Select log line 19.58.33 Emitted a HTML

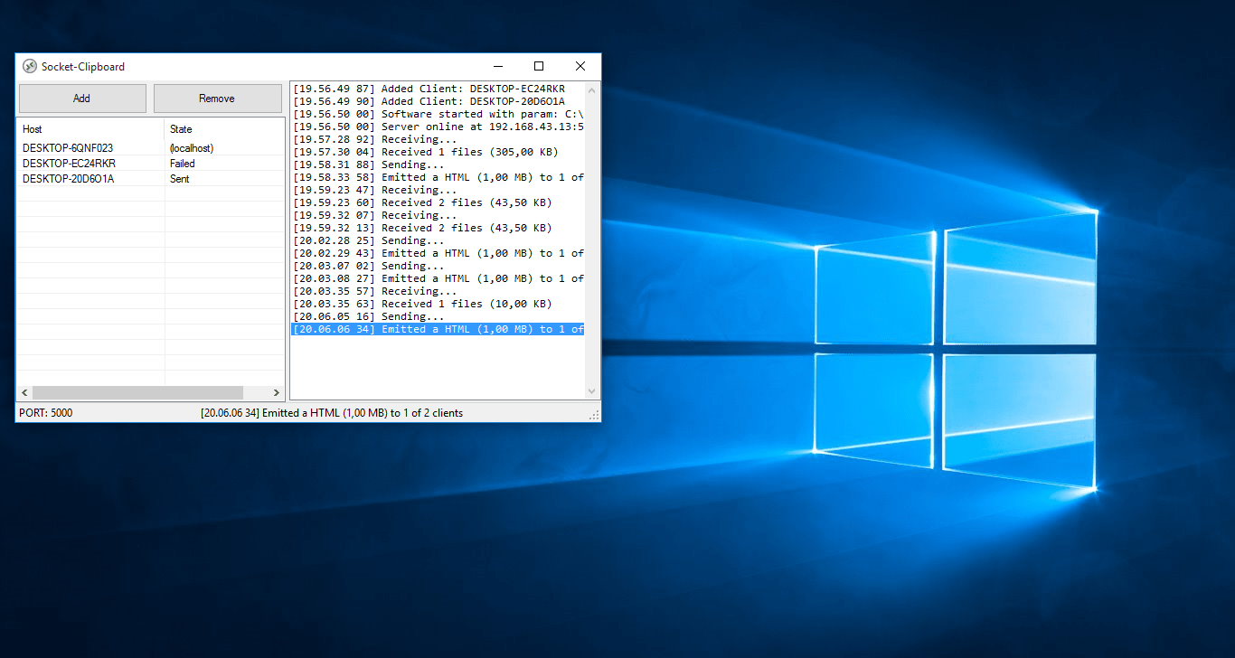(438, 177)
